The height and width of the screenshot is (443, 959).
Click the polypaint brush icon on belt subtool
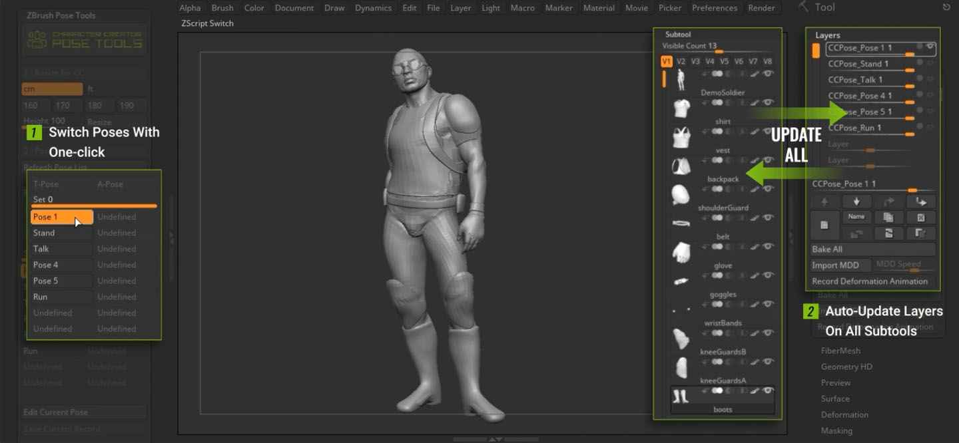[x=755, y=218]
